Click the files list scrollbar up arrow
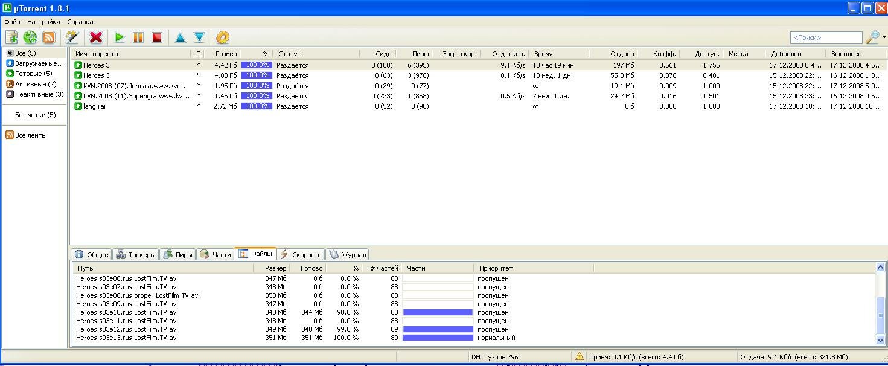This screenshot has width=888, height=366. (881, 268)
